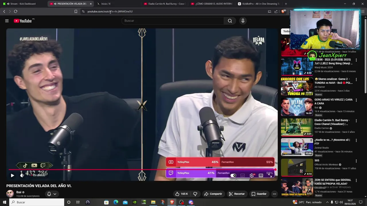The image size is (367, 206).
Task: Go back with the browser back arrow
Action: [x=4, y=11]
